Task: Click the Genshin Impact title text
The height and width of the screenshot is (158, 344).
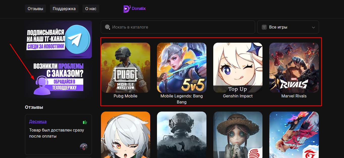Action: point(238,96)
